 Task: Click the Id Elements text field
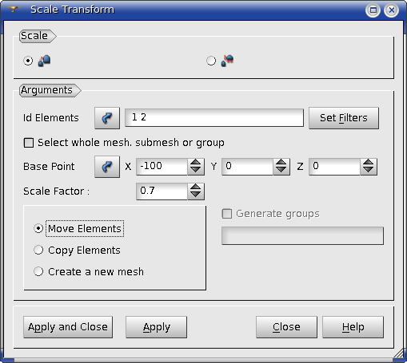click(214, 117)
